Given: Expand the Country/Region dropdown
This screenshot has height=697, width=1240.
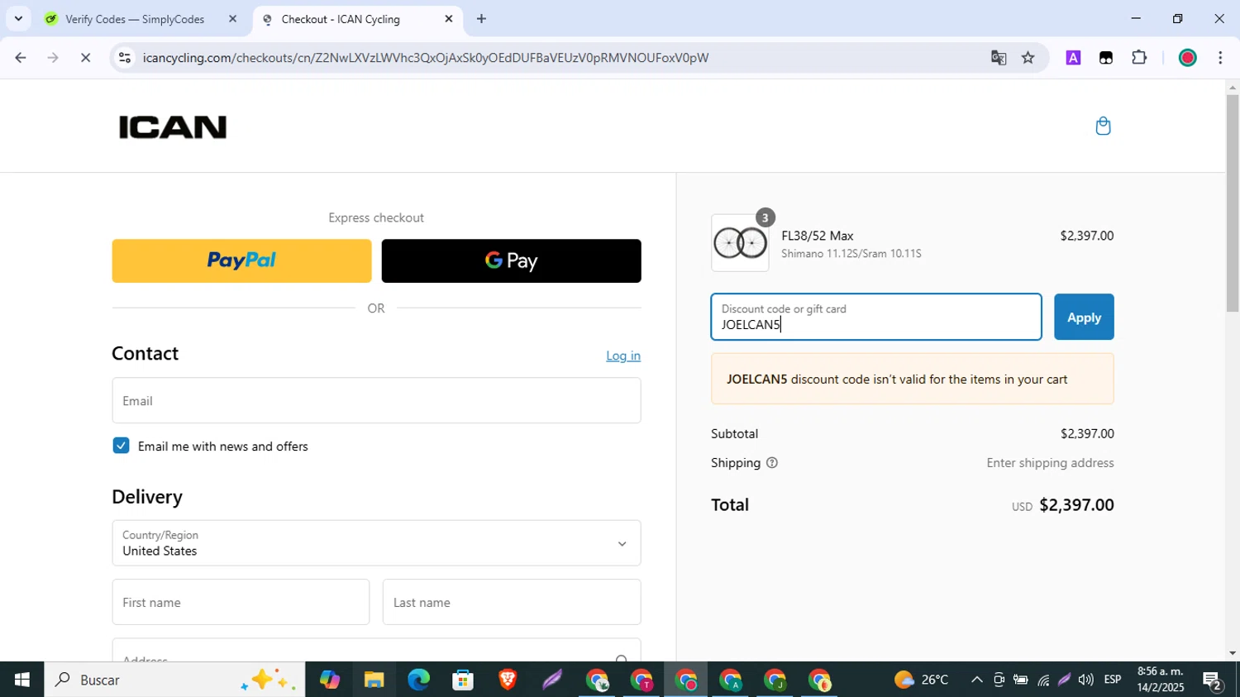Looking at the screenshot, I should point(376,543).
